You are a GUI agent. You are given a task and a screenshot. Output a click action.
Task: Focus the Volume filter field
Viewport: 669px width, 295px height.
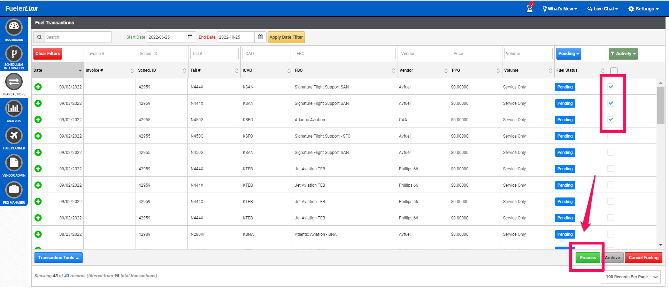[528, 54]
